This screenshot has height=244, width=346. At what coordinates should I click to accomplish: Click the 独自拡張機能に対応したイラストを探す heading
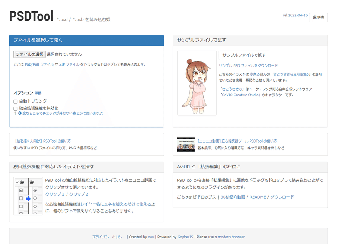coord(53,167)
